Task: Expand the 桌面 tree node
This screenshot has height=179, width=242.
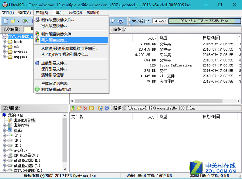Action: click(4, 130)
